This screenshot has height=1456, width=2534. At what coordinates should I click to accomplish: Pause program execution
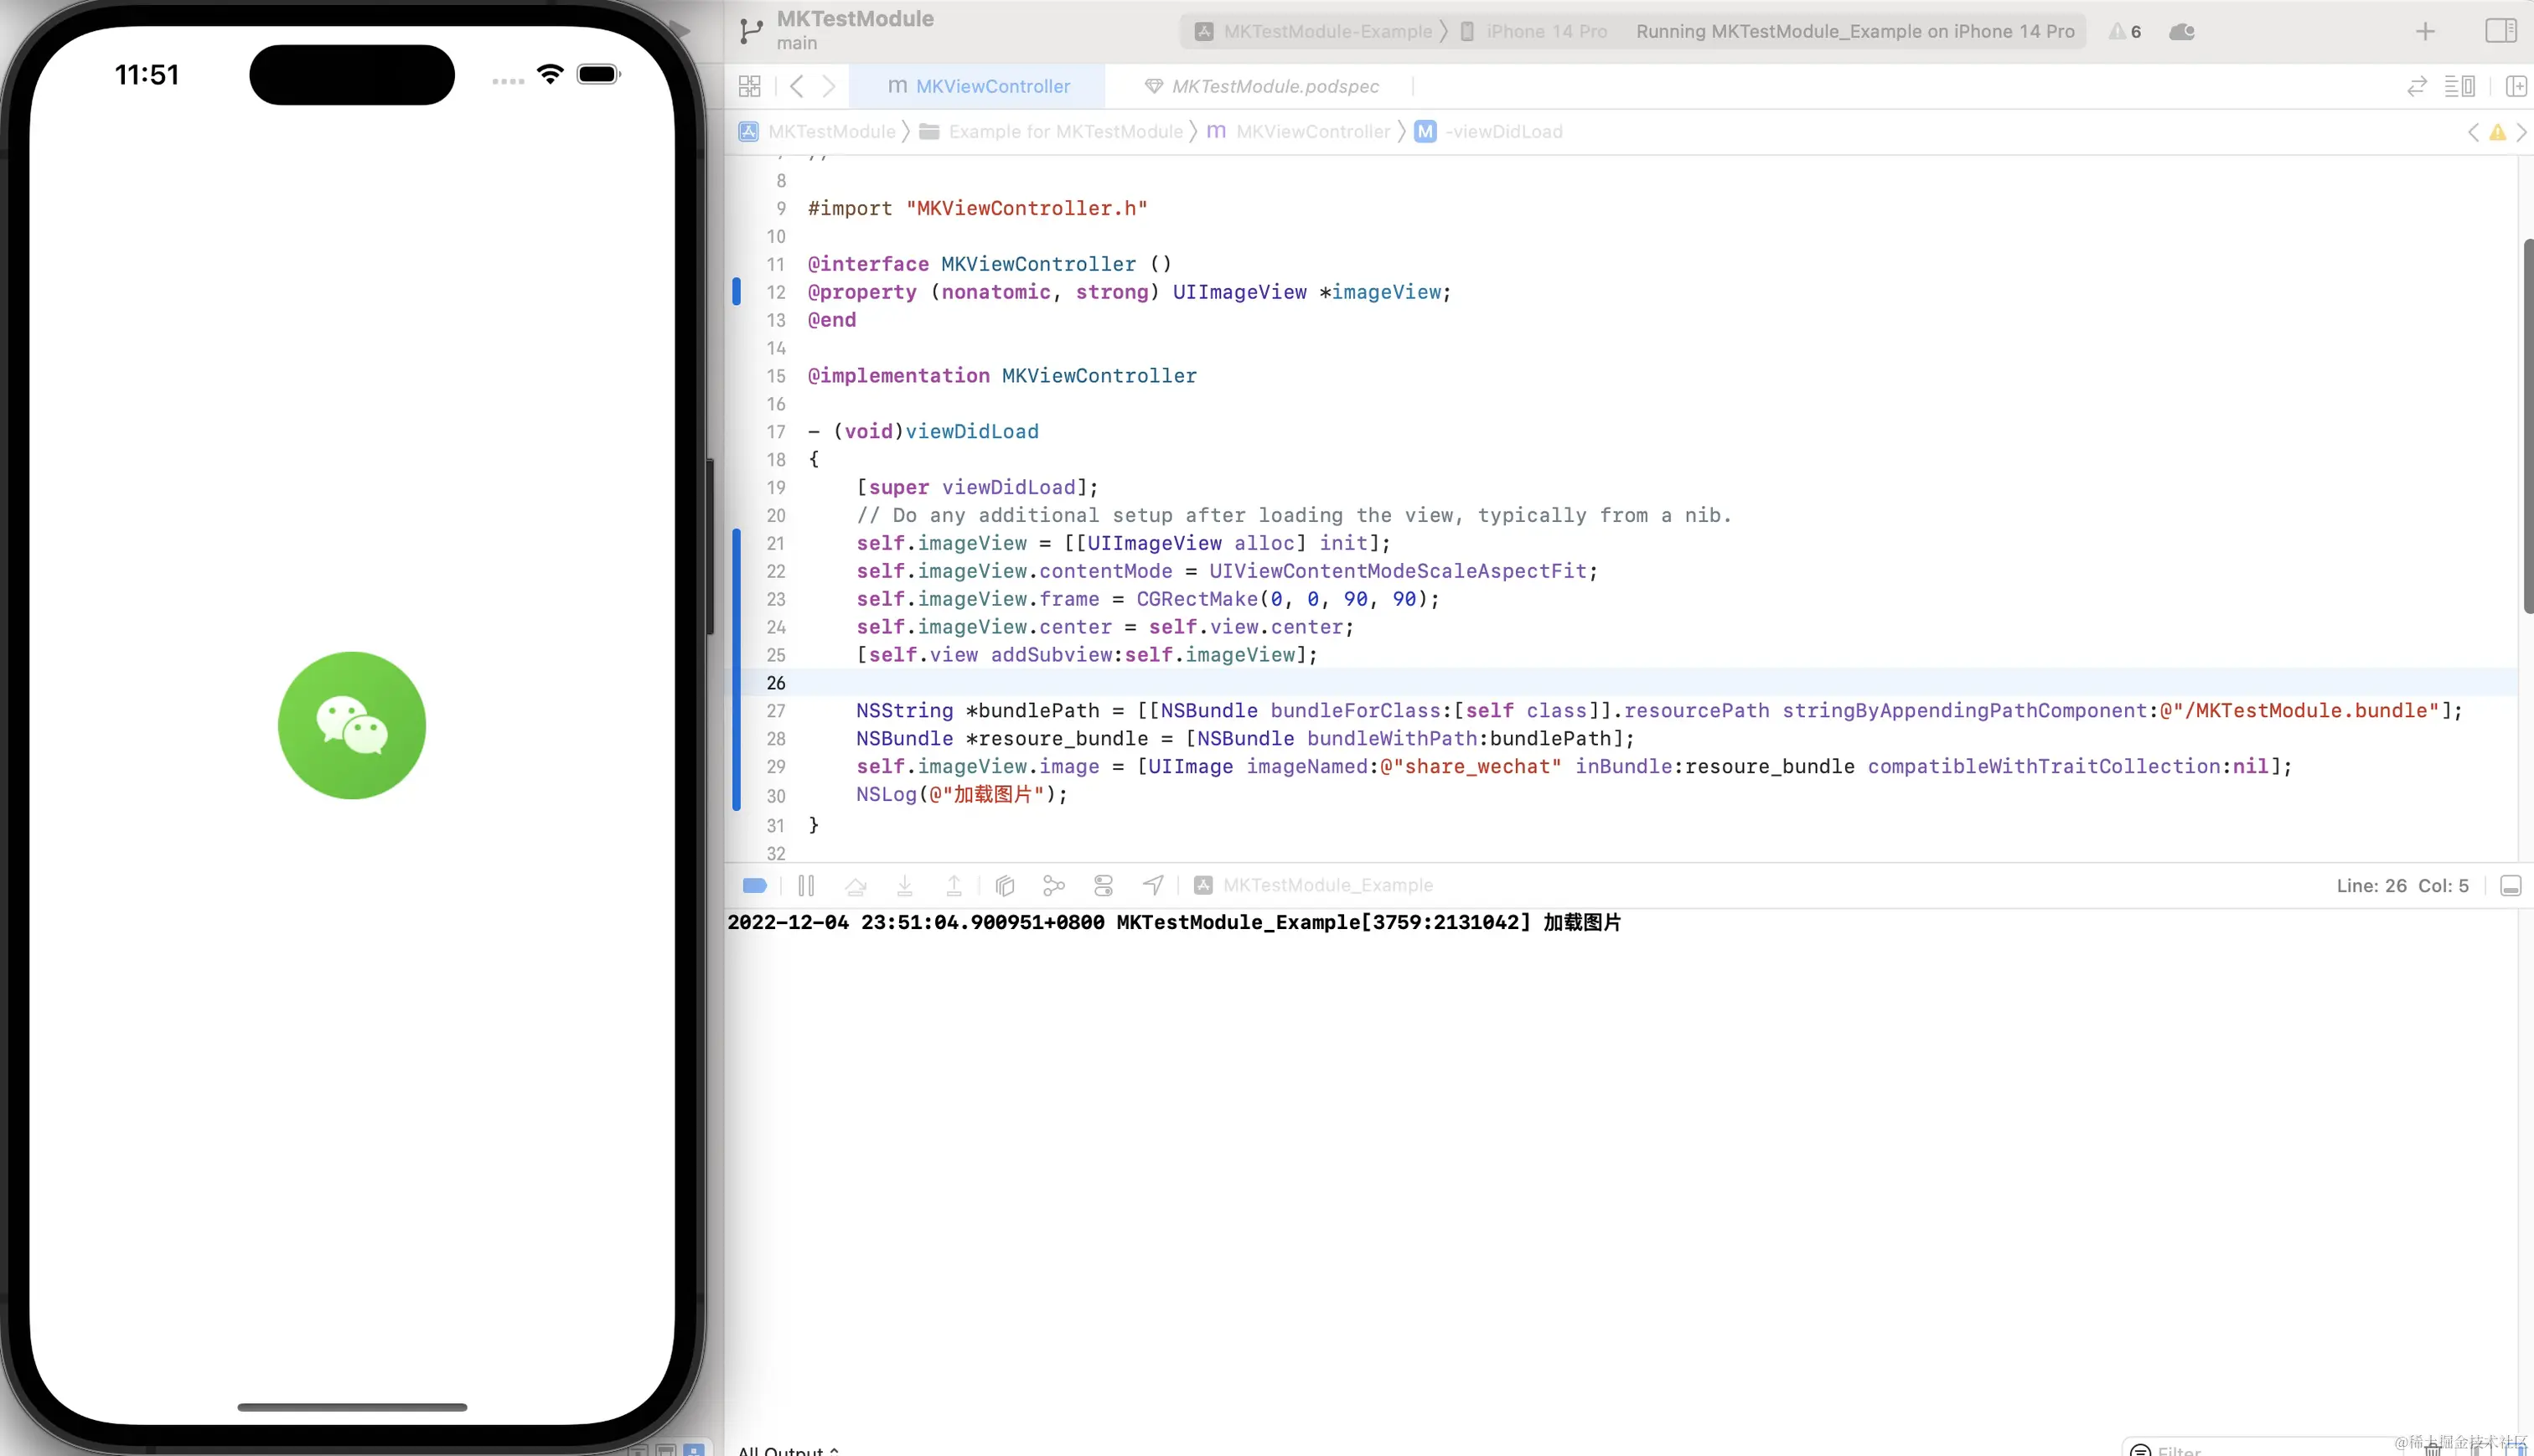pyautogui.click(x=806, y=886)
